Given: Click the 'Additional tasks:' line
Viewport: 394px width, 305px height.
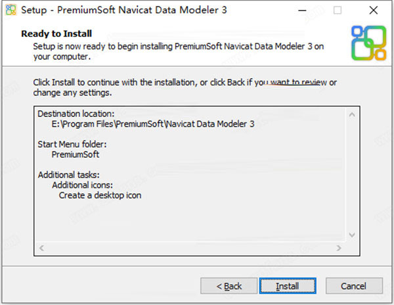Looking at the screenshot, I should (68, 175).
